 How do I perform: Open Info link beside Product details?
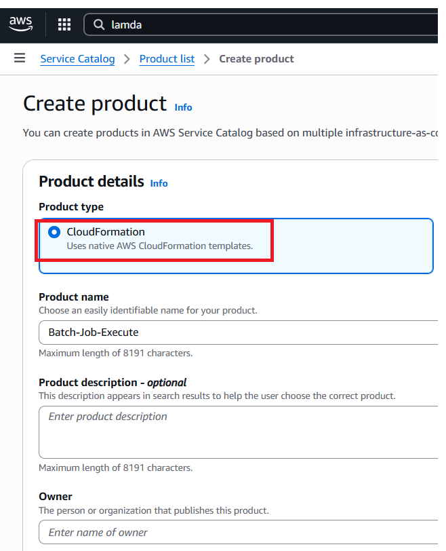[x=159, y=183]
